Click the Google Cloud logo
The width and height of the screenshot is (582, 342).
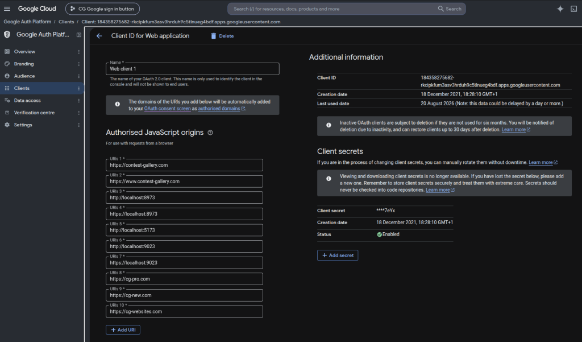point(37,9)
